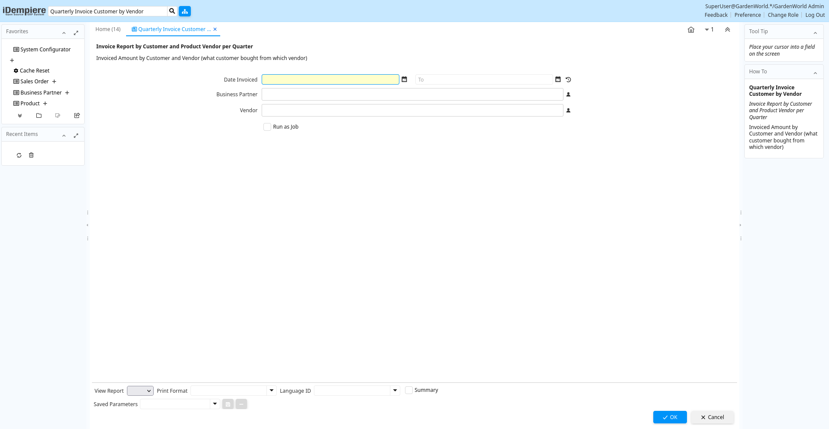Open the Date Invoiced calendar picker

404,79
